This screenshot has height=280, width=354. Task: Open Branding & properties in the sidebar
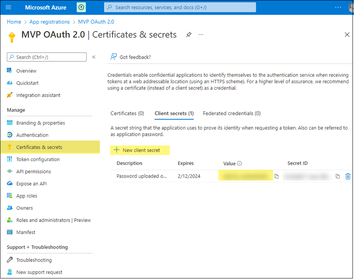40,123
